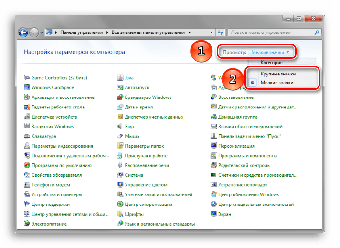Click the Электропитание icon

pos(27,224)
